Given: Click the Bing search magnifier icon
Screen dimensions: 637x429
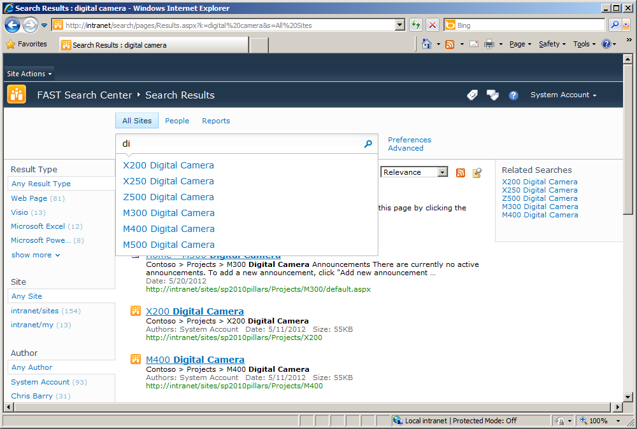Looking at the screenshot, I should pos(615,25).
